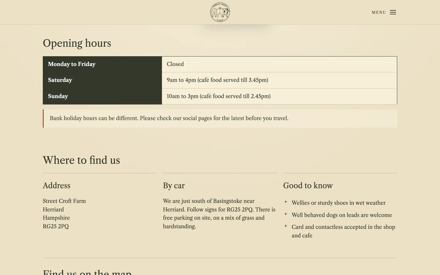The height and width of the screenshot is (275, 440).
Task: Click the 'Street Croft Farm' address line
Action: click(x=64, y=201)
